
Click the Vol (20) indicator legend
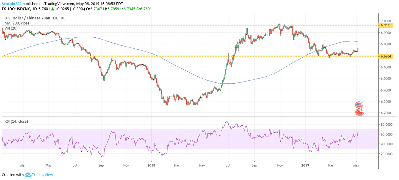pyautogui.click(x=11, y=28)
